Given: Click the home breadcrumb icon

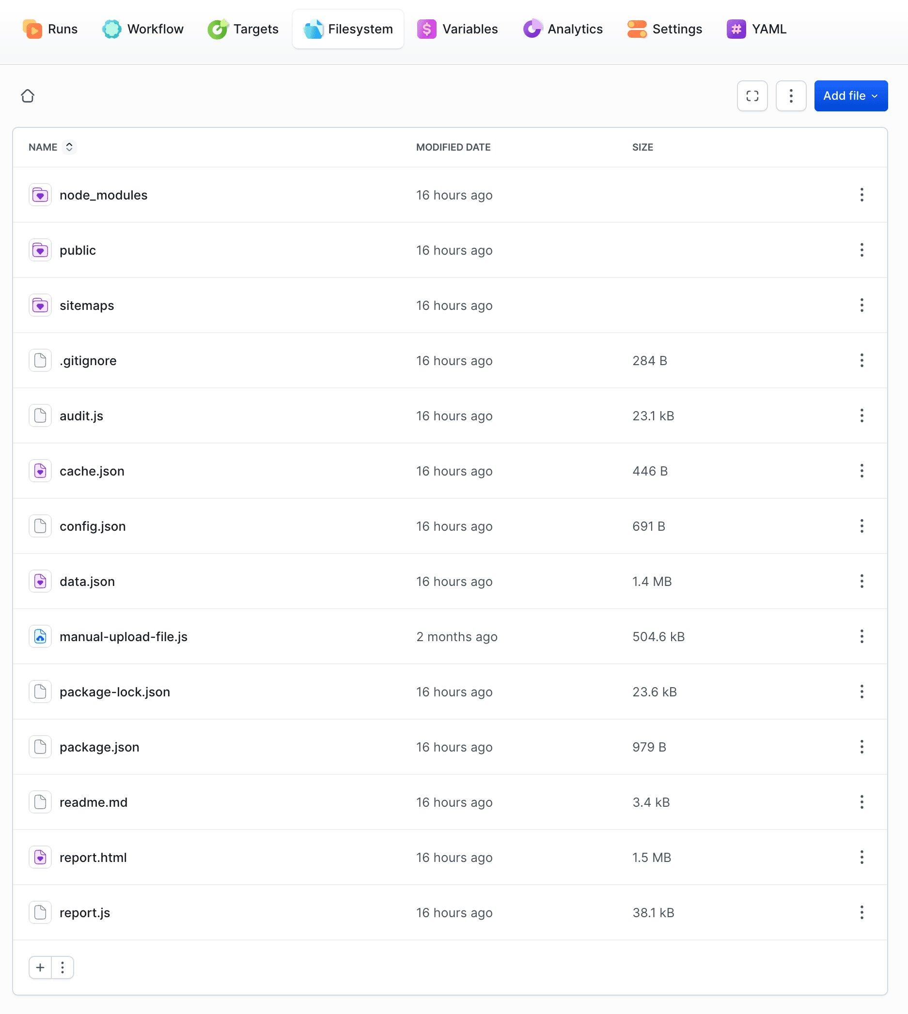Looking at the screenshot, I should pos(28,96).
